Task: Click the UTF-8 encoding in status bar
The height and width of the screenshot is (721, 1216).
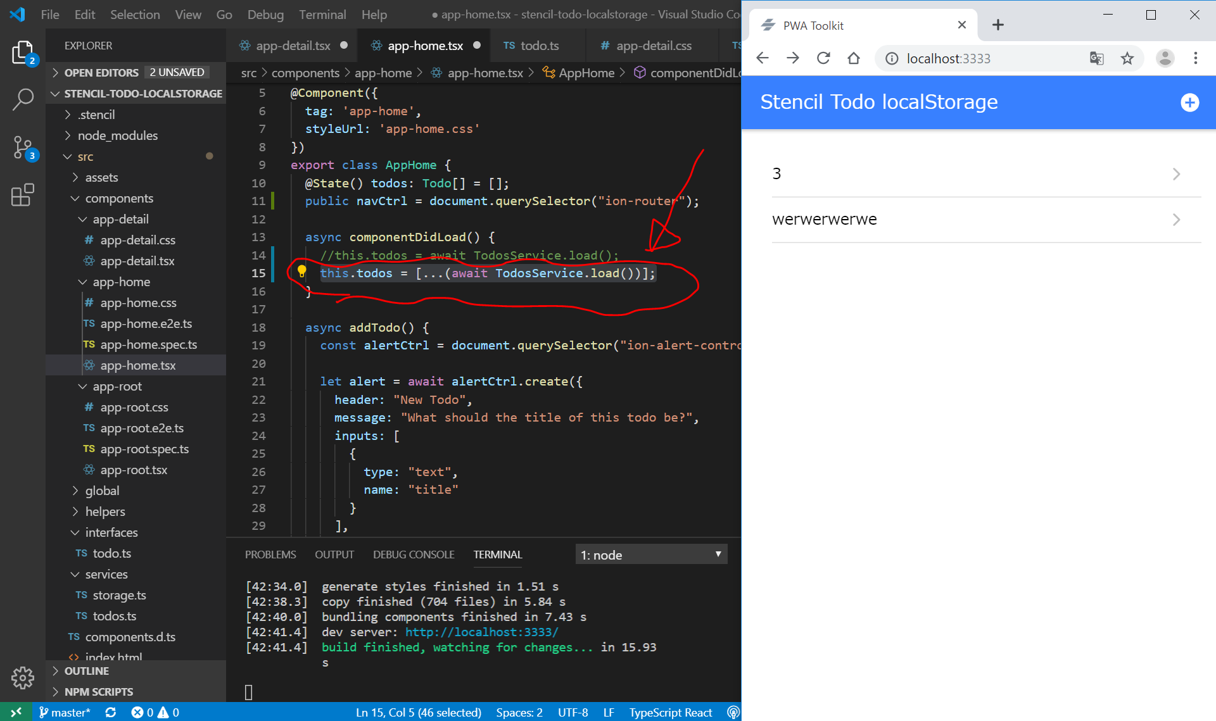Action: coord(573,712)
